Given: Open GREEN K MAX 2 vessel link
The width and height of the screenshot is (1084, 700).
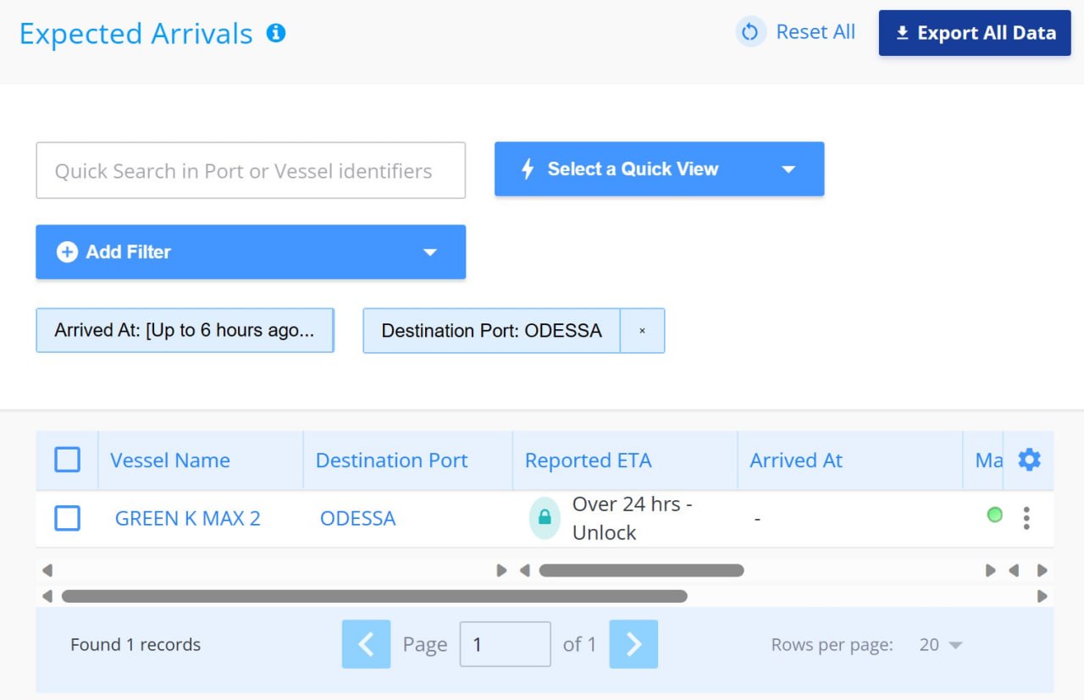Looking at the screenshot, I should [187, 518].
